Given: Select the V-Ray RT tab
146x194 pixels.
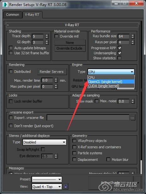Looking at the screenshot, I should 32,15.
